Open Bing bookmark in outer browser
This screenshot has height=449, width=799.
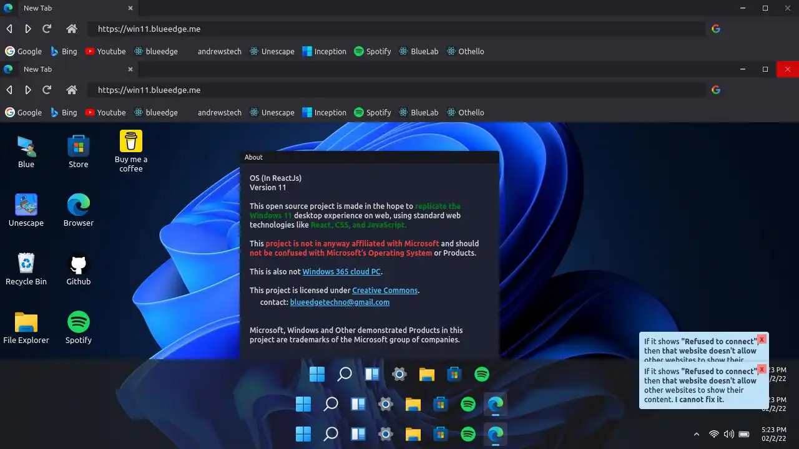[x=64, y=51]
